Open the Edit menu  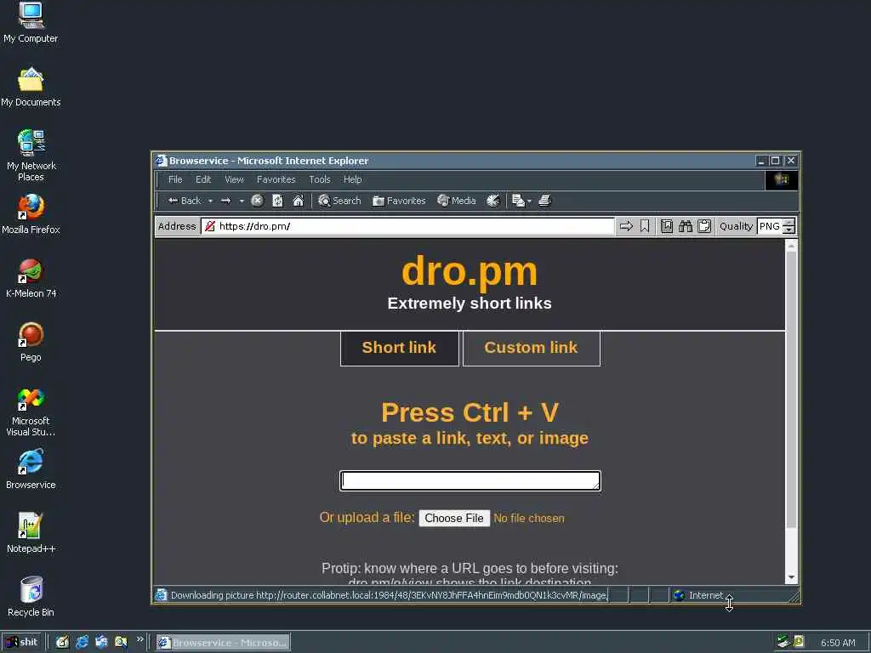pyautogui.click(x=202, y=179)
